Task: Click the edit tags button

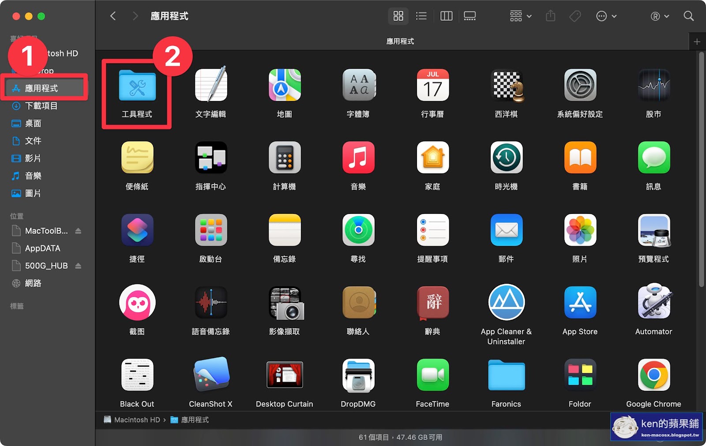Action: pyautogui.click(x=575, y=16)
